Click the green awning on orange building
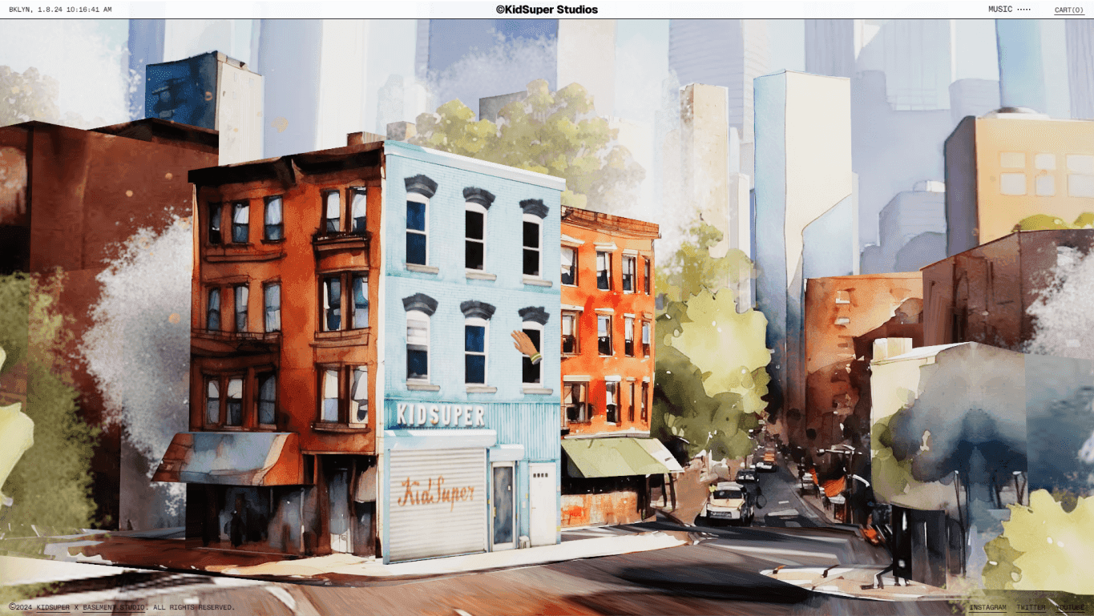 click(613, 457)
